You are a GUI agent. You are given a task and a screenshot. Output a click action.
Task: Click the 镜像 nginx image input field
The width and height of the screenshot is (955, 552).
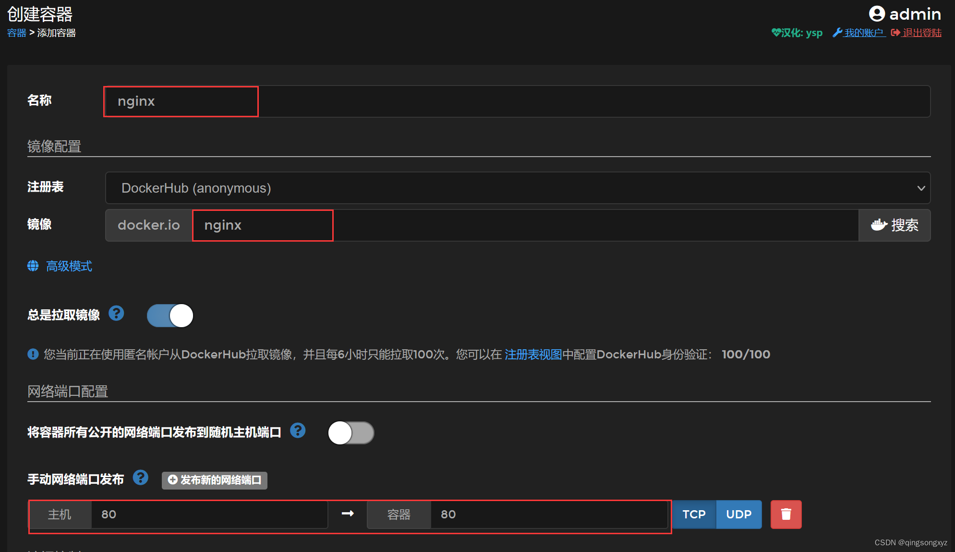(x=525, y=225)
